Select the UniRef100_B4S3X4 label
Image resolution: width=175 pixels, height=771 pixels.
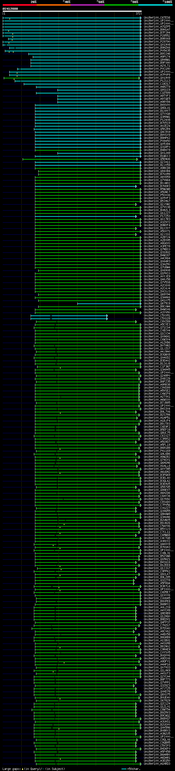coord(157,409)
